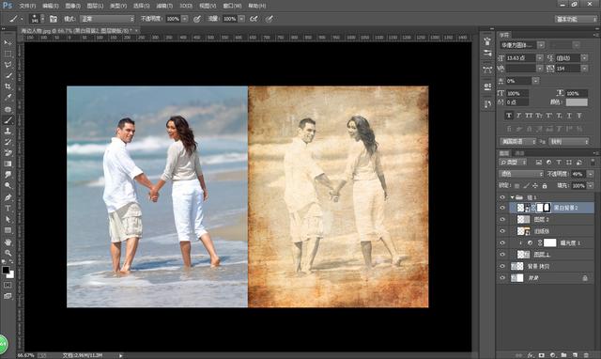Toggle pressure for size icon
The image size is (601, 359).
270,19
